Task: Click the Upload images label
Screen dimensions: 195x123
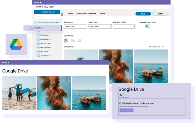Action: [69, 36]
